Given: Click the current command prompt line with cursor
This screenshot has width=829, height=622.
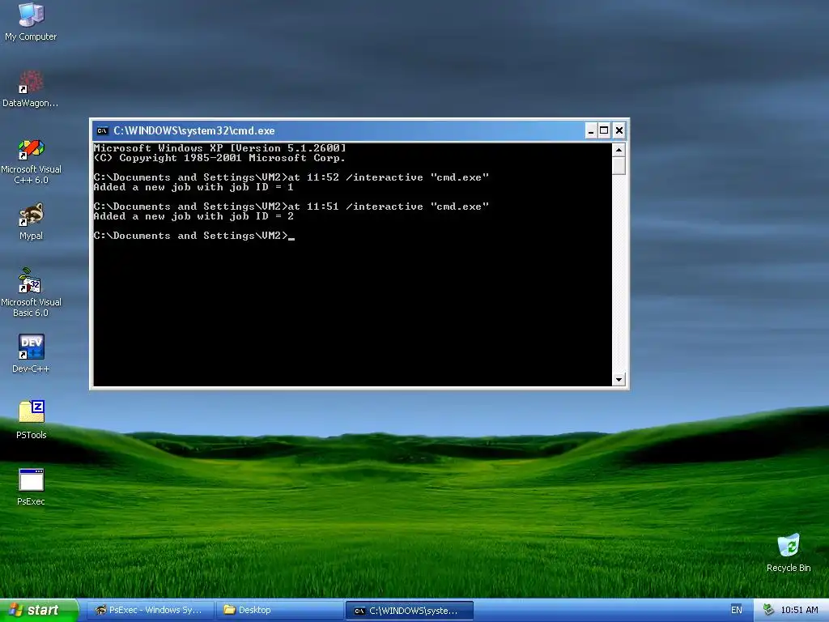Looking at the screenshot, I should (194, 236).
